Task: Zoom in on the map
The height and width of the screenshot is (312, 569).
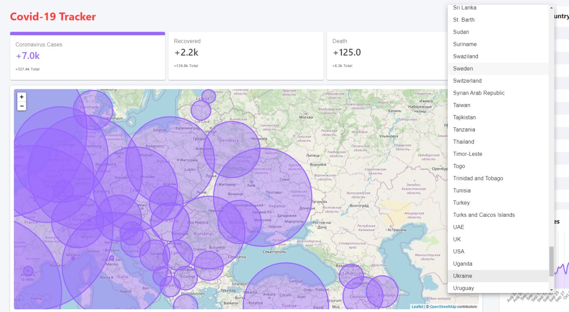Action: click(21, 96)
